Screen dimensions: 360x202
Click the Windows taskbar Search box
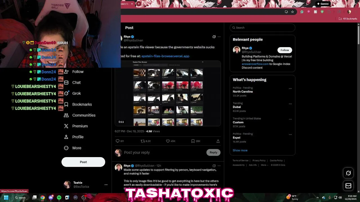21,198
